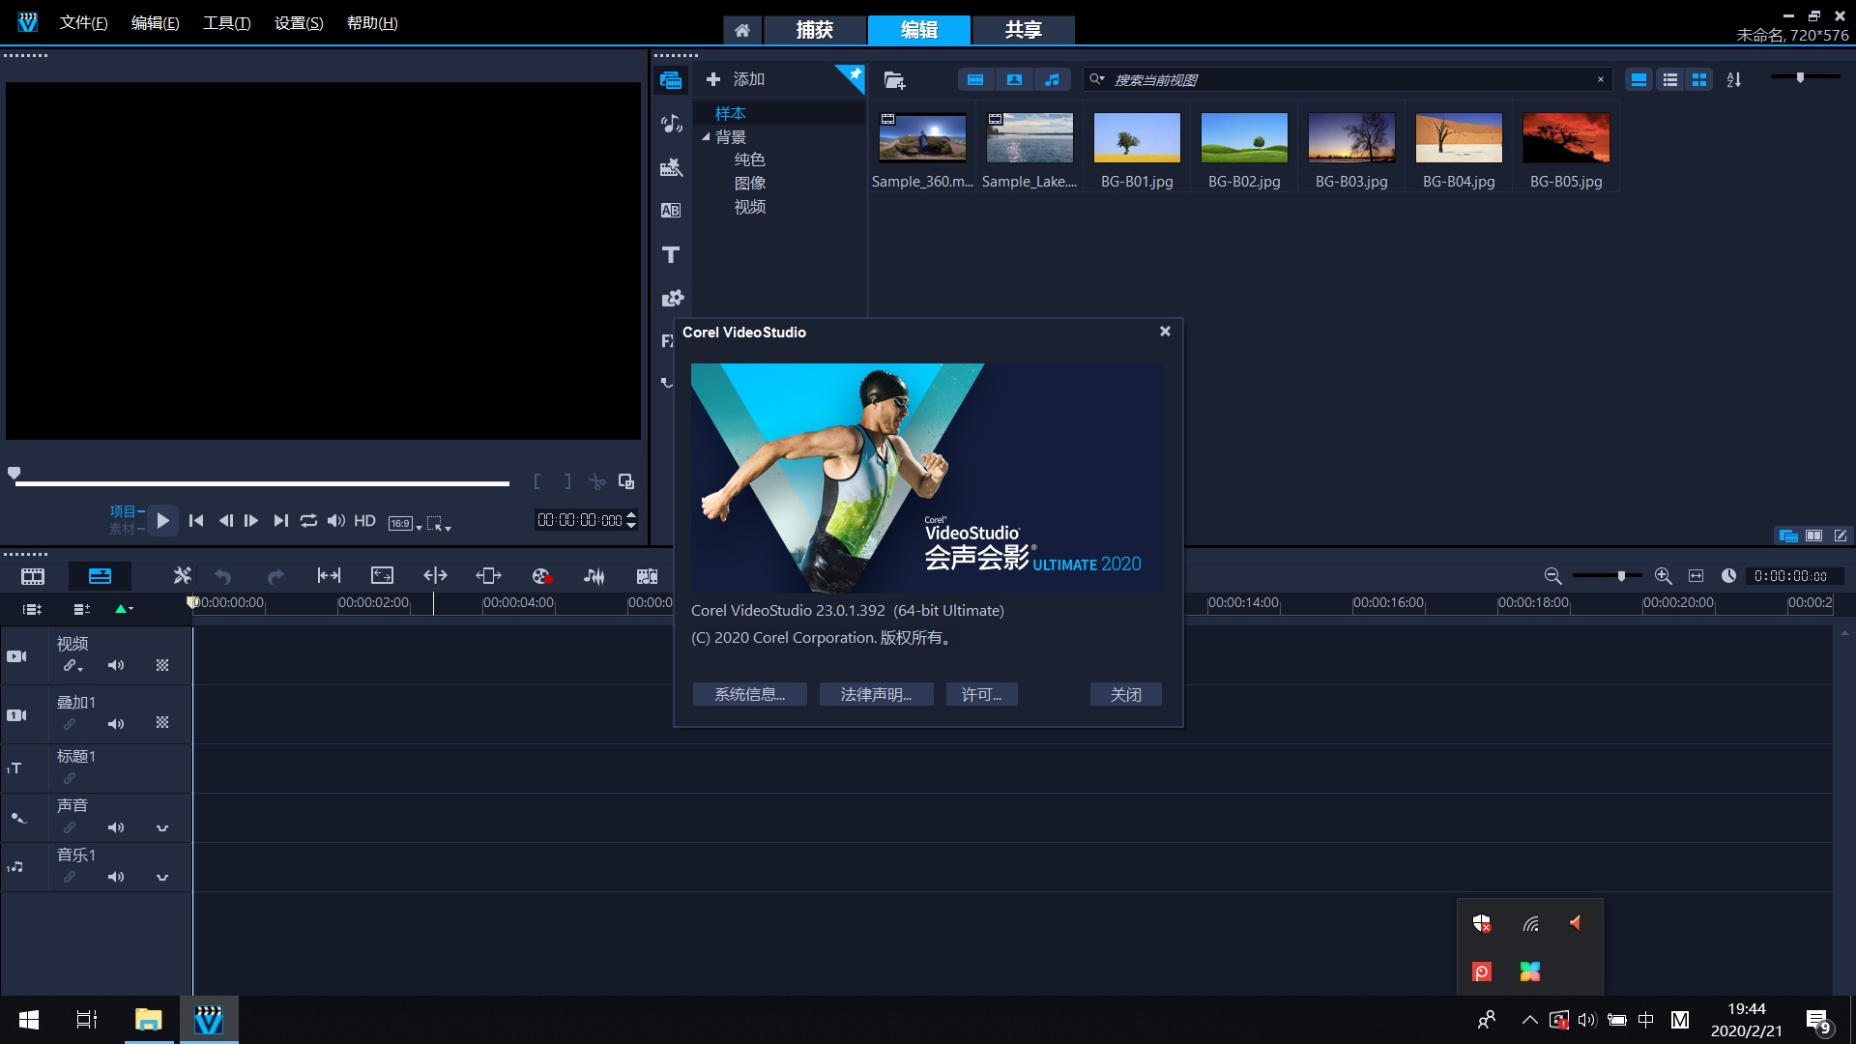The height and width of the screenshot is (1044, 1856).
Task: Switch to the 共享 tab
Action: click(x=1023, y=30)
